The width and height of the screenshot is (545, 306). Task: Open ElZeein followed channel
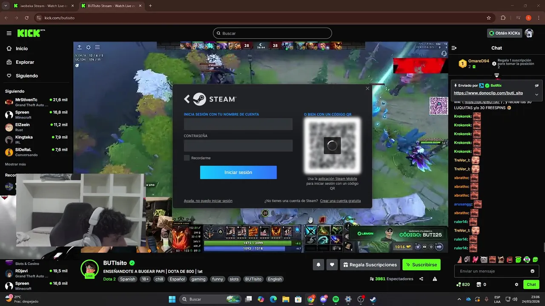[x=36, y=127]
